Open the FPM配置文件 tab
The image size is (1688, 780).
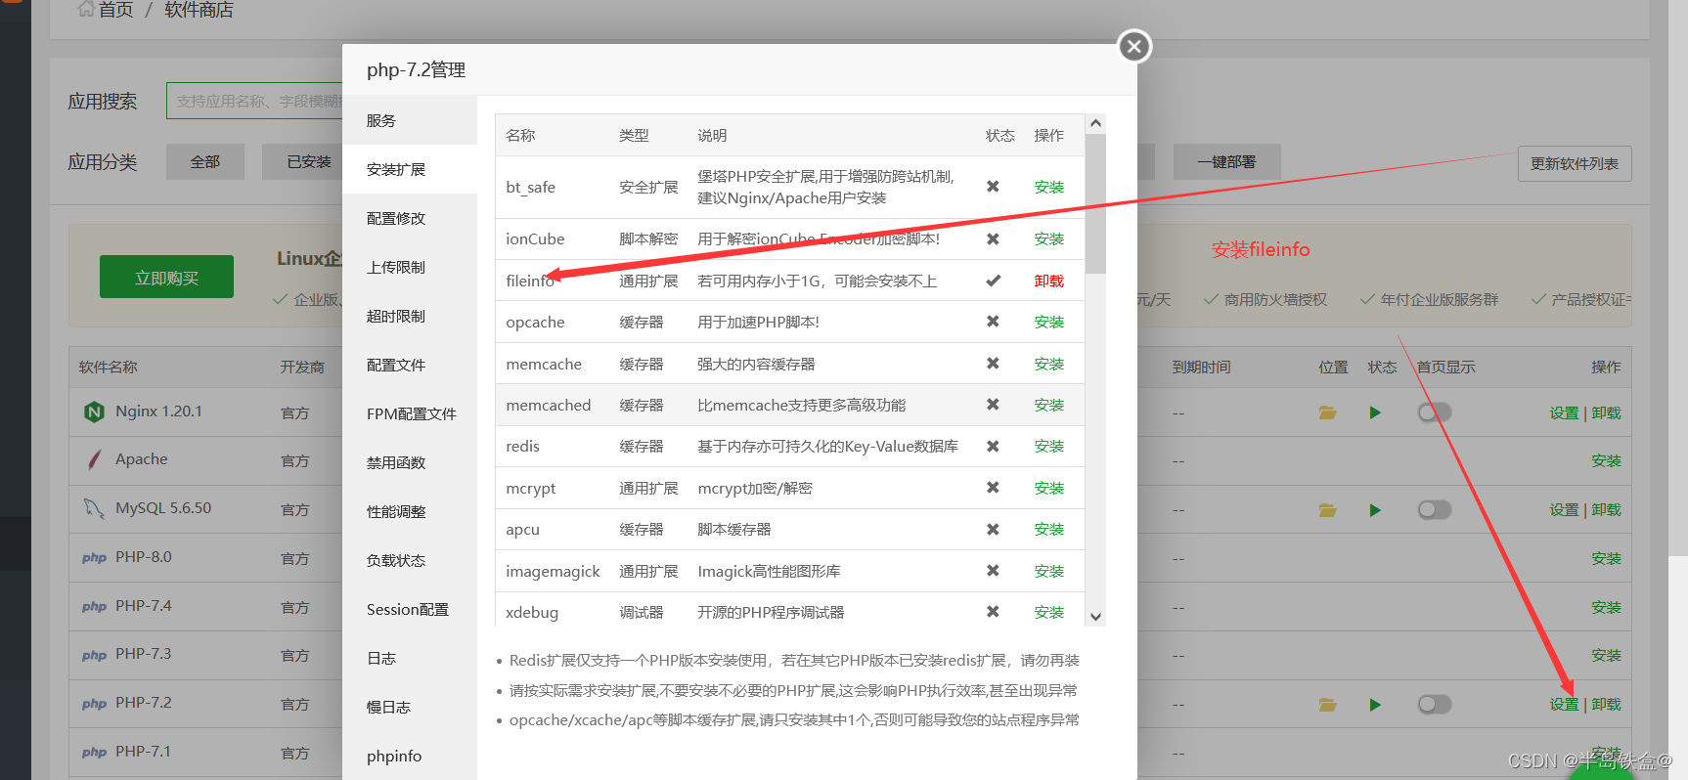coord(410,413)
